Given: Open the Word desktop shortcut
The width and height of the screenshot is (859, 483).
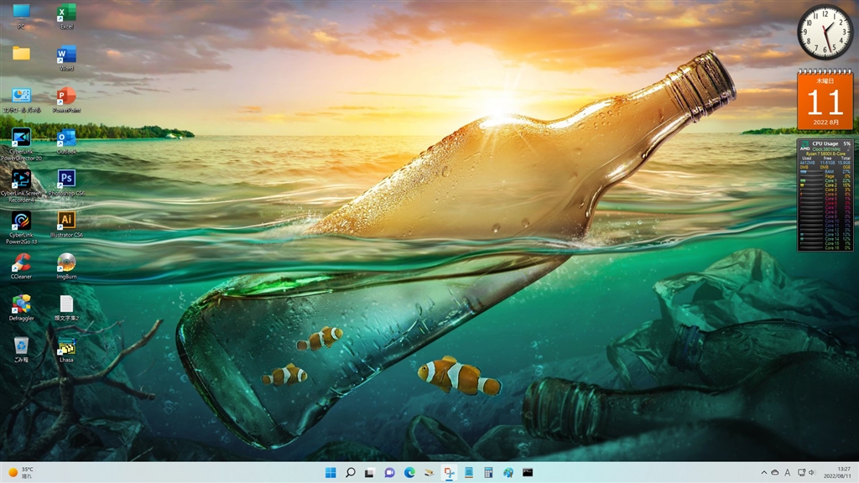Looking at the screenshot, I should (66, 55).
